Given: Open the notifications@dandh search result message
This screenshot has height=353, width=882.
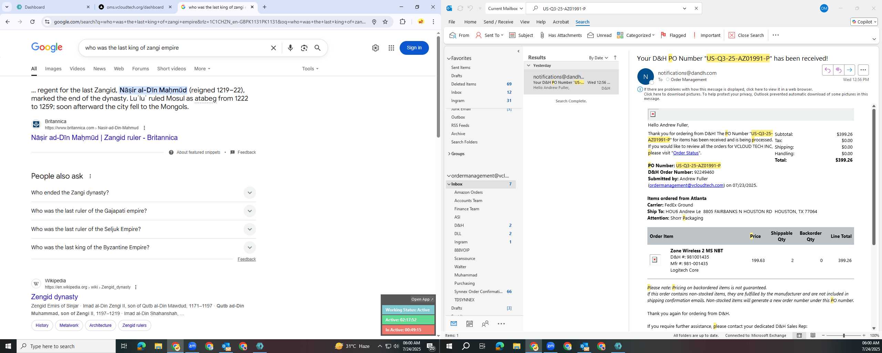Looking at the screenshot, I should [571, 82].
